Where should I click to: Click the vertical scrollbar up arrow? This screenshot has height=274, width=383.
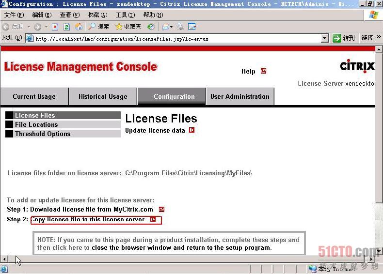pos(379,49)
